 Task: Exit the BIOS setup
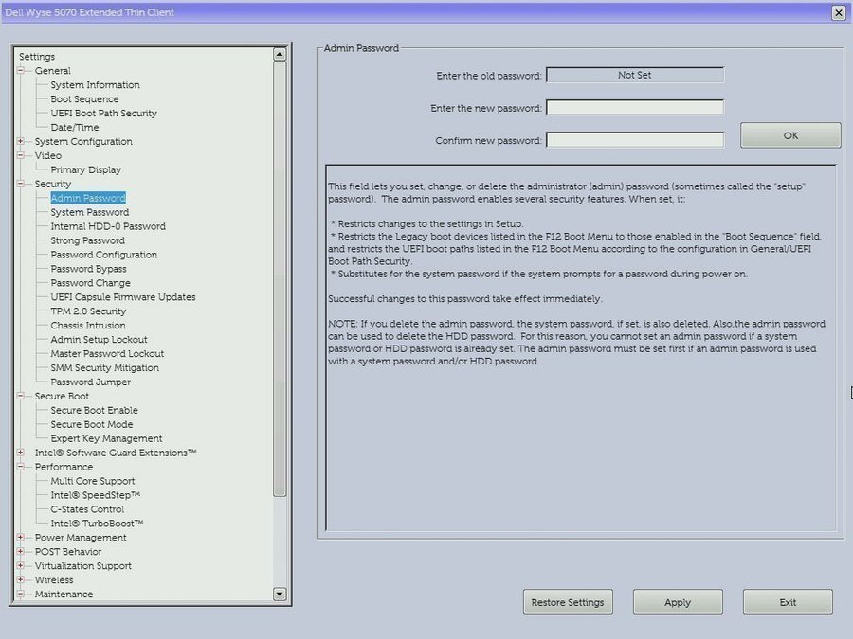(787, 602)
